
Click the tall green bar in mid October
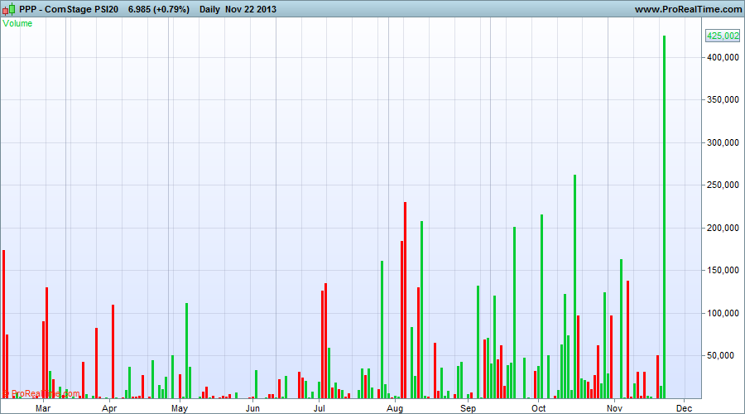[575, 286]
